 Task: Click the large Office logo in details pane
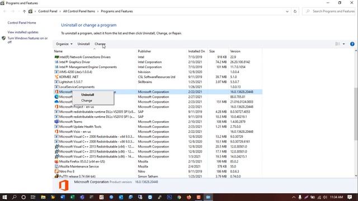[64, 185]
